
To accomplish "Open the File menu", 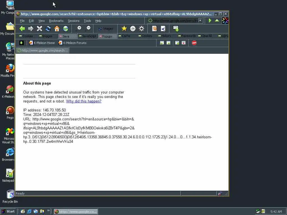I will pos(22,21).
